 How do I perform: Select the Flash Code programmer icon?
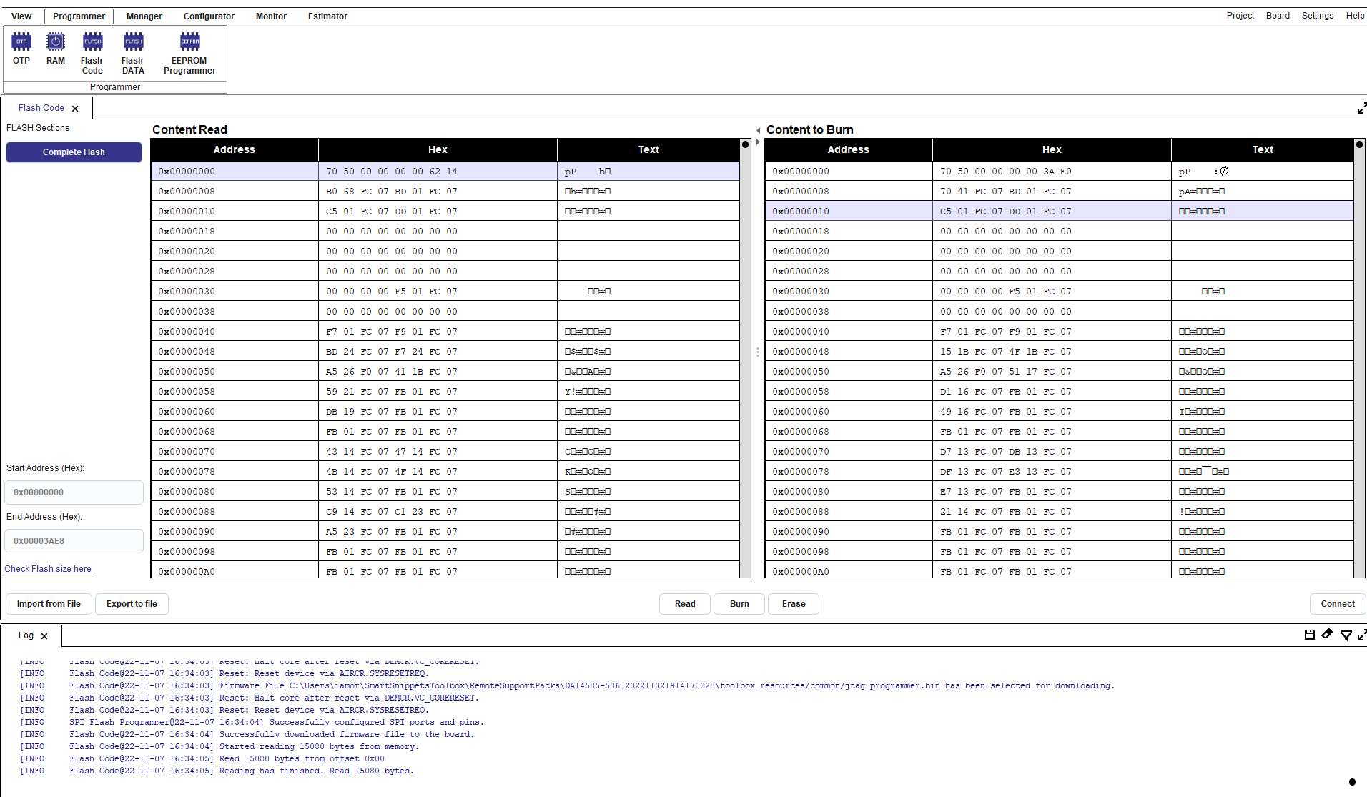pos(92,54)
